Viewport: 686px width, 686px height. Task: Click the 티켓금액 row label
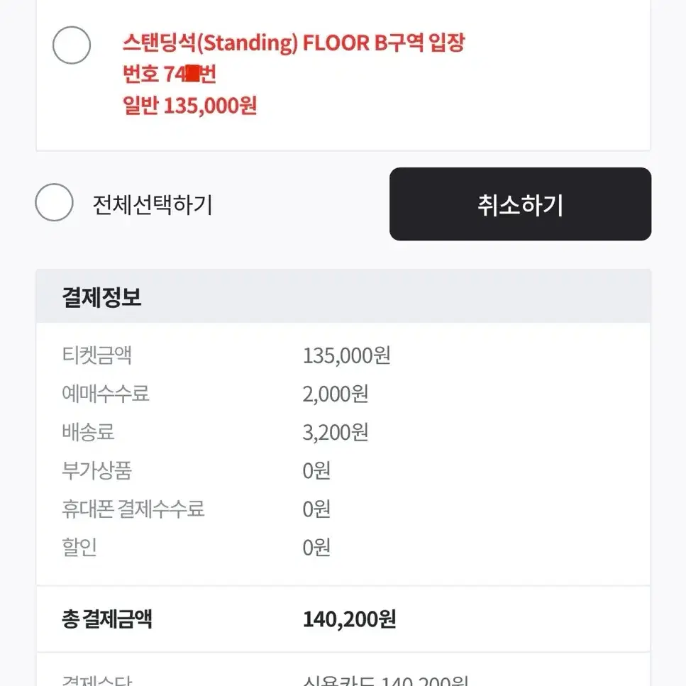(96, 355)
